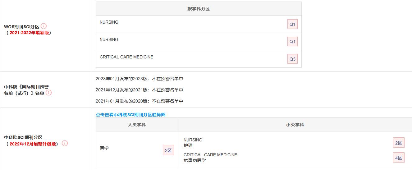Click the Q3 badge for CRITICAL CARE MEDICINE
Screen dimensions: 412x170
(292, 59)
